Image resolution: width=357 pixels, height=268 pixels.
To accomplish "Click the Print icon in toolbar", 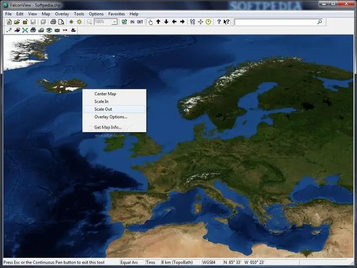I will (53, 22).
